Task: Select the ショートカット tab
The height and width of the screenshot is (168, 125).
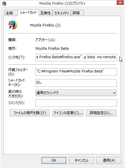Action: pyautogui.click(x=28, y=13)
